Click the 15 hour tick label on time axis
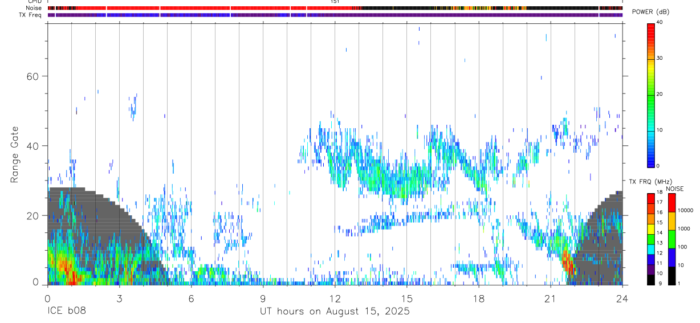 coord(406,298)
